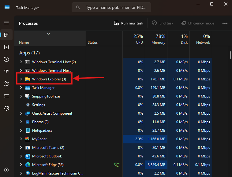Select the Microsoft Outlook row name
Image resolution: width=232 pixels, height=177 pixels.
pos(47,156)
